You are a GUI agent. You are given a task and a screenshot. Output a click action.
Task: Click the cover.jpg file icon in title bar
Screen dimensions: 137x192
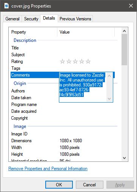(x=6, y=6)
